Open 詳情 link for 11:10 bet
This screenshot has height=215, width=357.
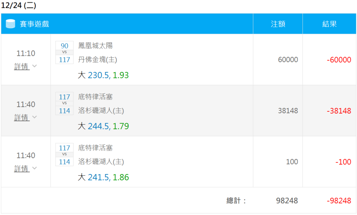pos(22,66)
